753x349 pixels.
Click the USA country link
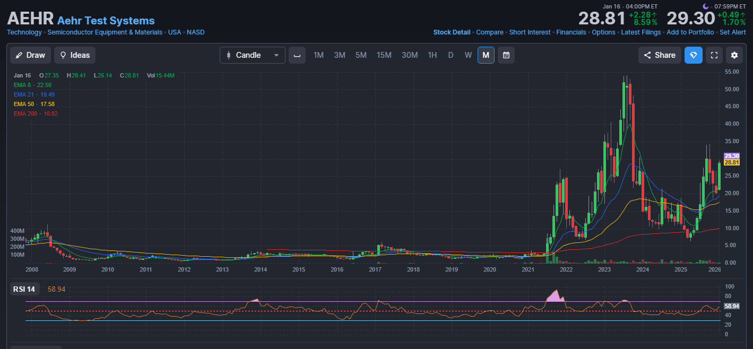(x=175, y=32)
